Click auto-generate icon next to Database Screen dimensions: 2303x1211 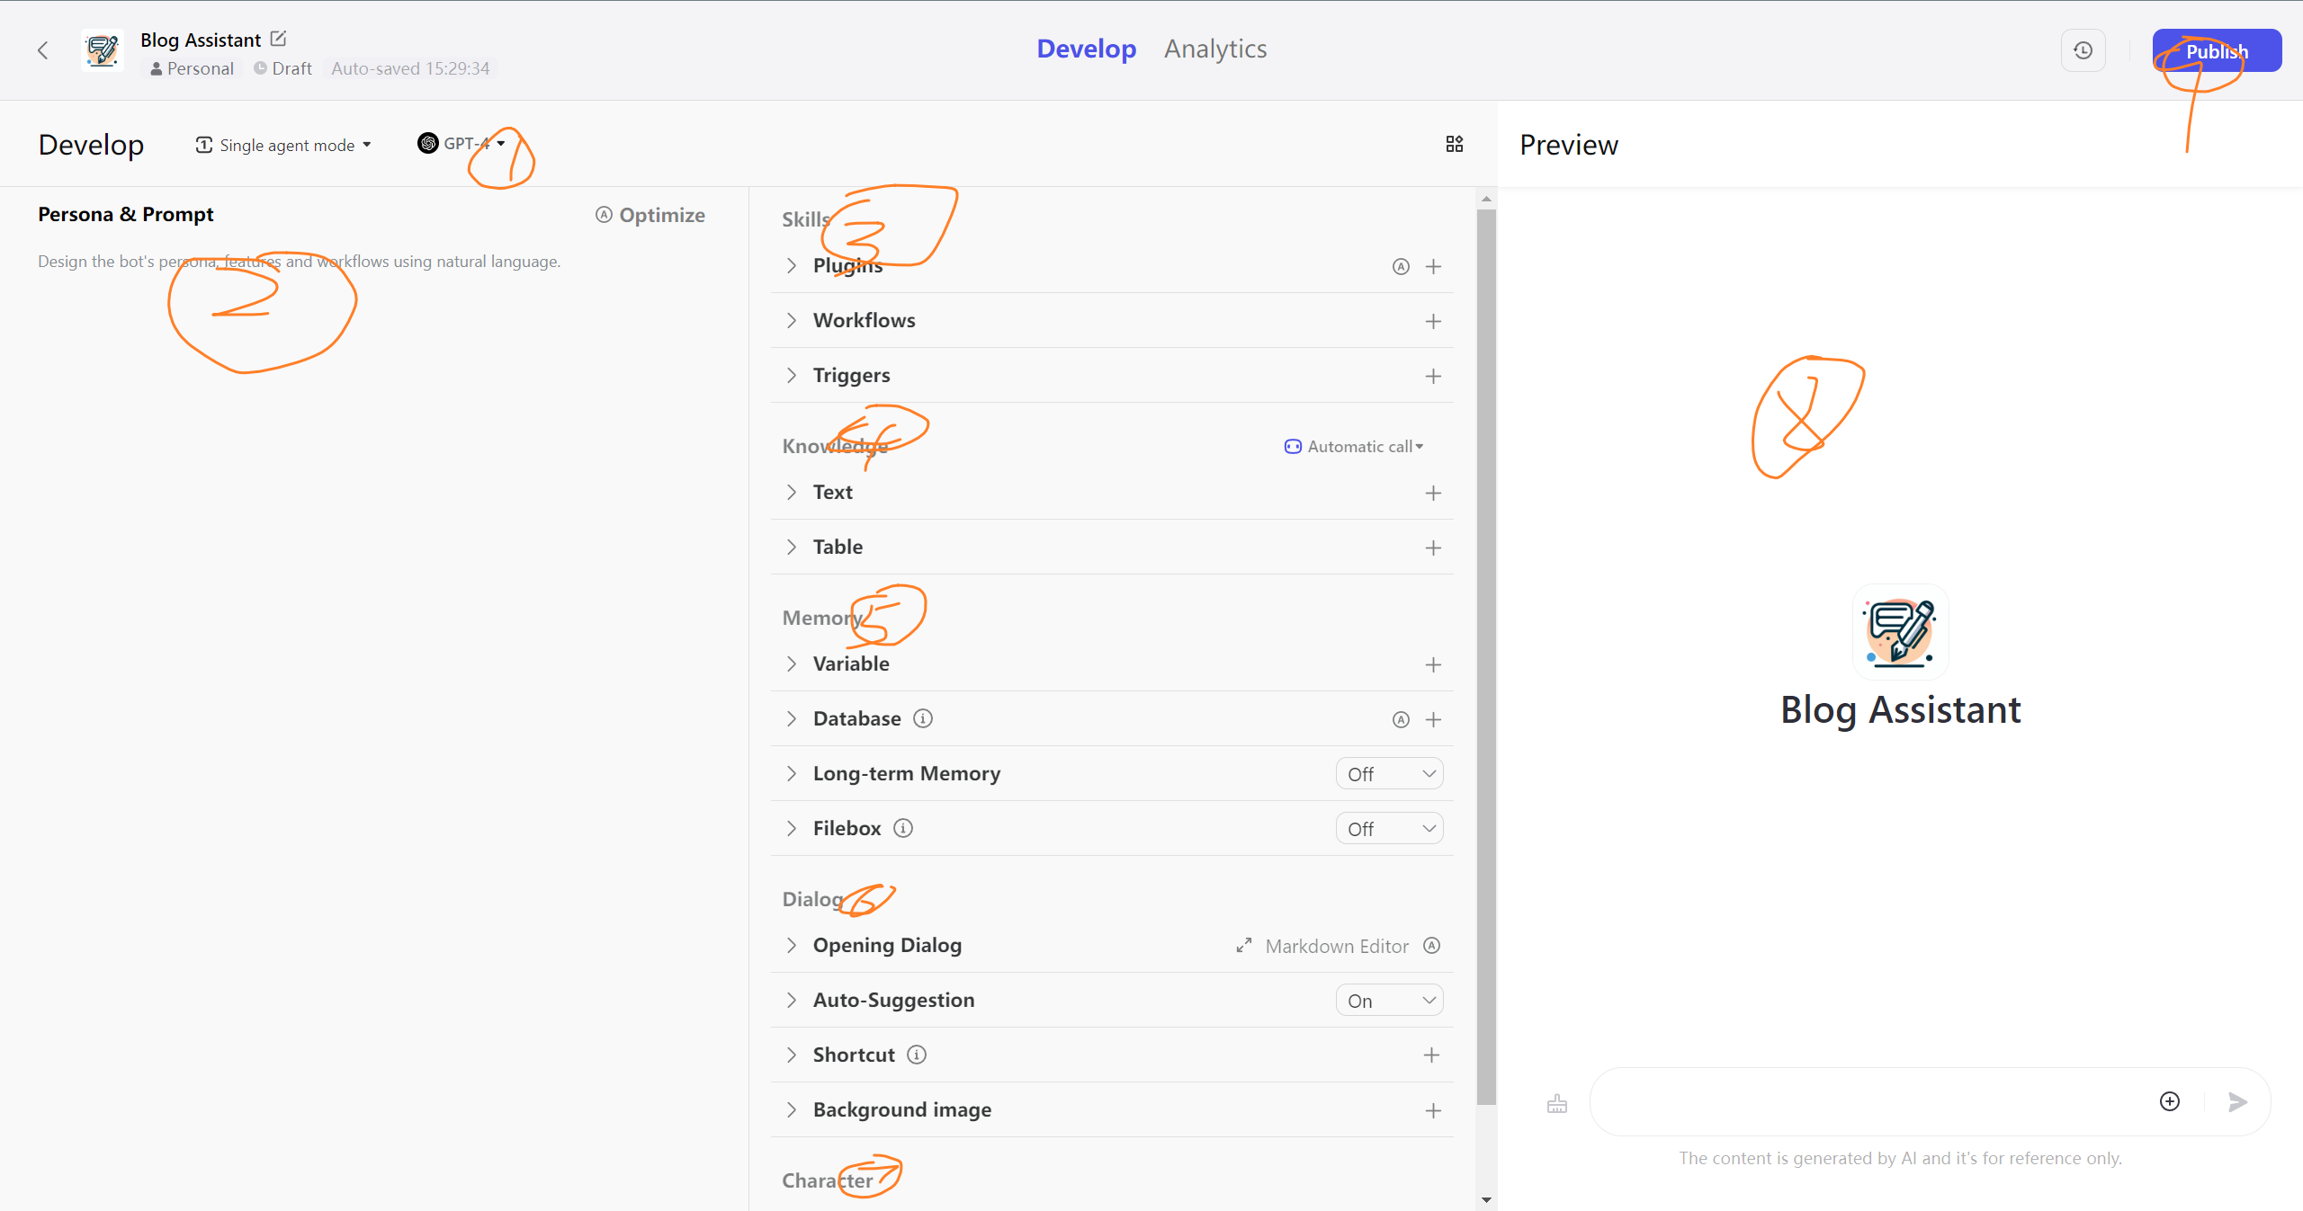(x=1401, y=719)
